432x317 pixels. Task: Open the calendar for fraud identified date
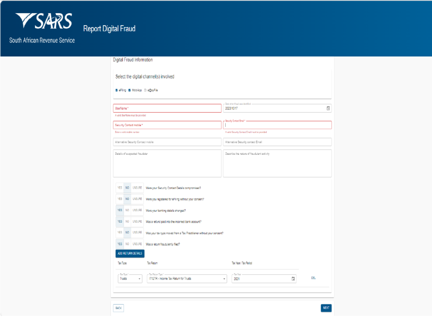coord(328,108)
